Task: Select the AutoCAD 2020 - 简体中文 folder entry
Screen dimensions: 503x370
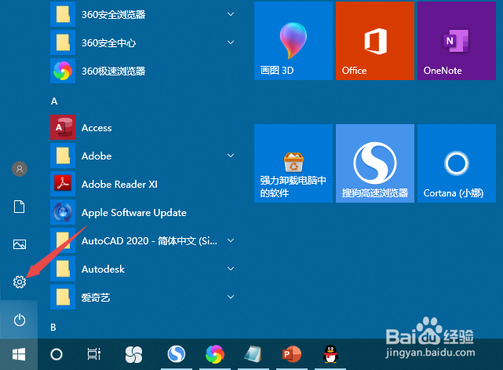Action: coord(143,240)
